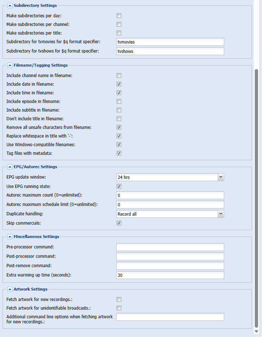
Task: Enable Make subdirectories per channel
Action: (x=119, y=24)
